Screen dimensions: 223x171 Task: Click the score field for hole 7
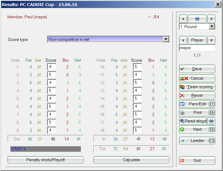(x=52, y=115)
